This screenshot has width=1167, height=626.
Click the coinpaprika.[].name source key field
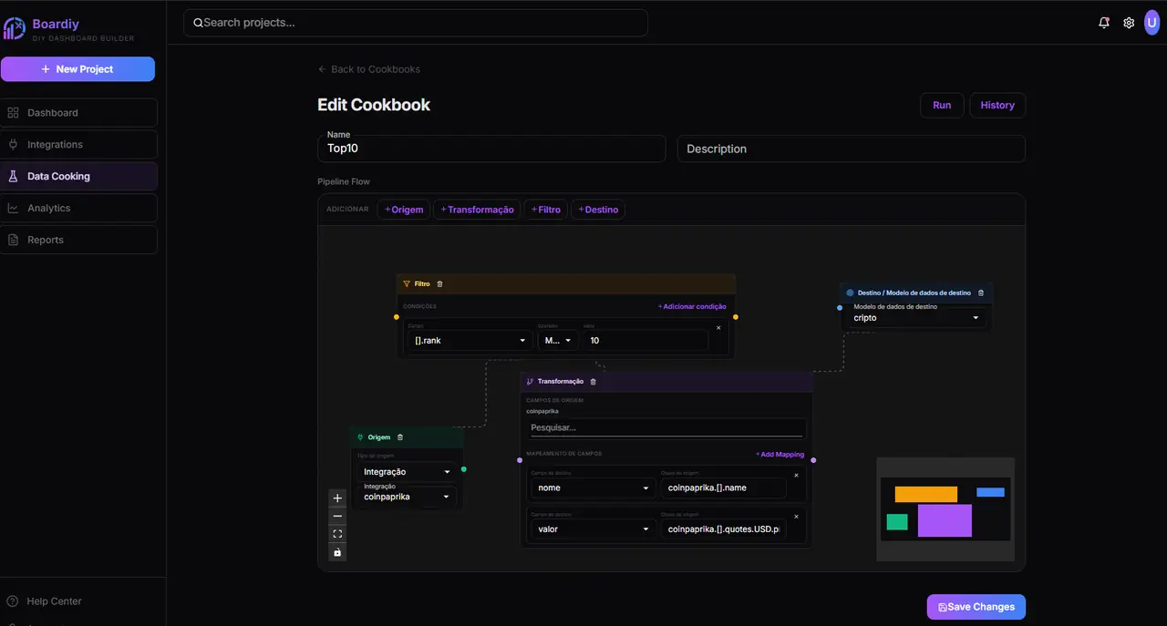[724, 487]
